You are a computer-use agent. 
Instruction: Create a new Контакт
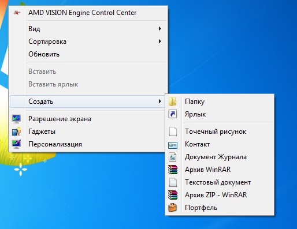(x=220, y=144)
